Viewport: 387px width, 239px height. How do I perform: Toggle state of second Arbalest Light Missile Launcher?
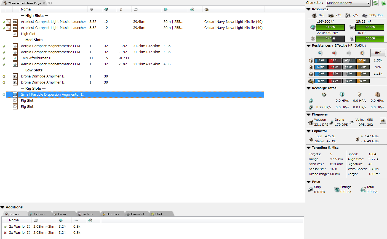pos(4,28)
